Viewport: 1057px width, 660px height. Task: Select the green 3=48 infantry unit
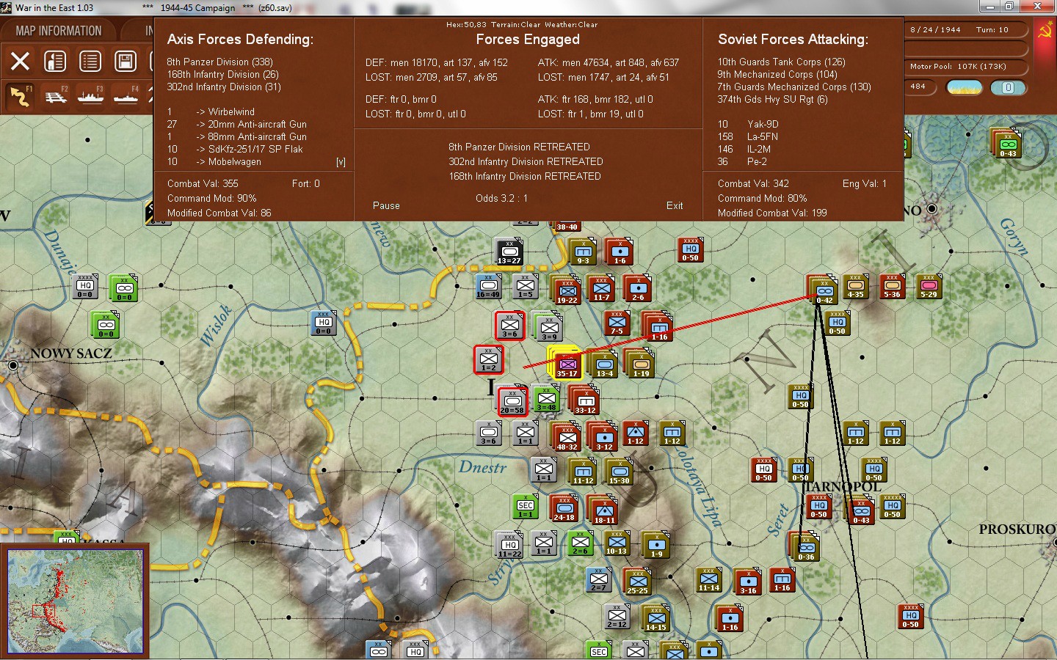click(546, 398)
